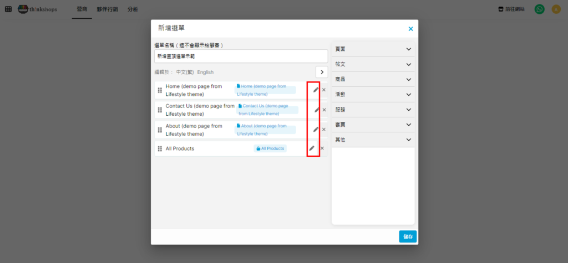The height and width of the screenshot is (263, 568).
Task: Remove the Home menu item
Action: [x=324, y=90]
